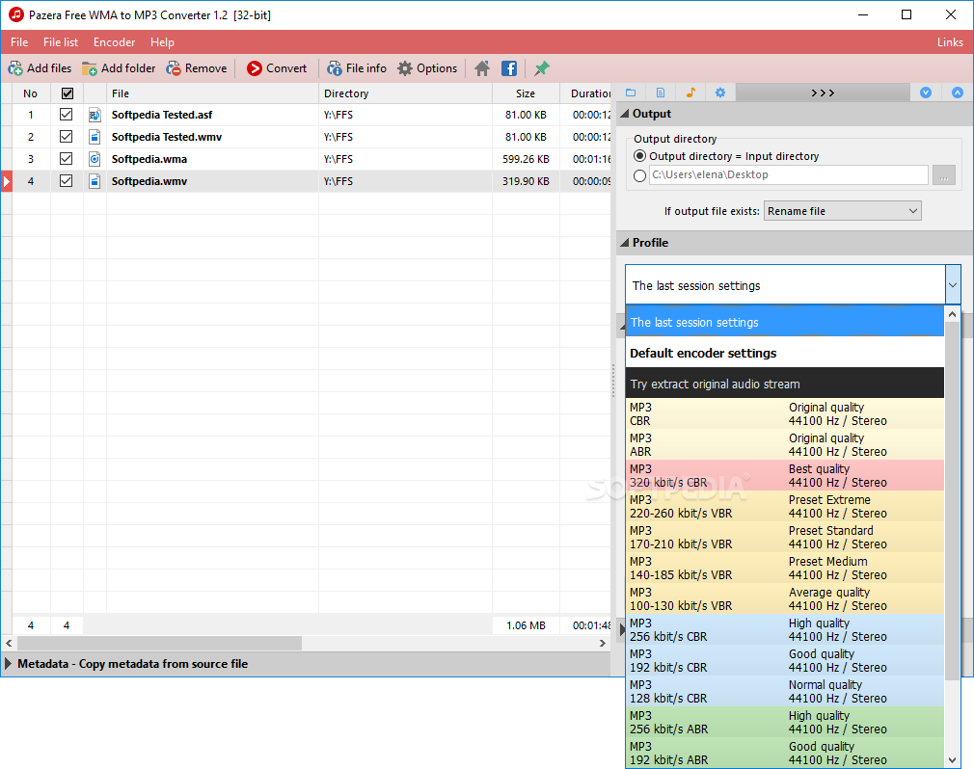
Task: Switch to the blue gear panel tab
Action: [720, 93]
